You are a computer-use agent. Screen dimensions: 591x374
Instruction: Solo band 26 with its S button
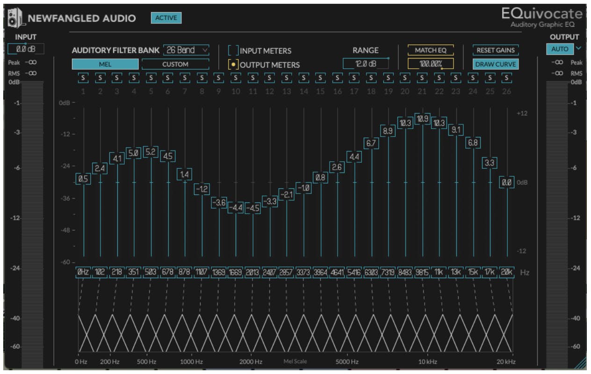[x=507, y=78]
